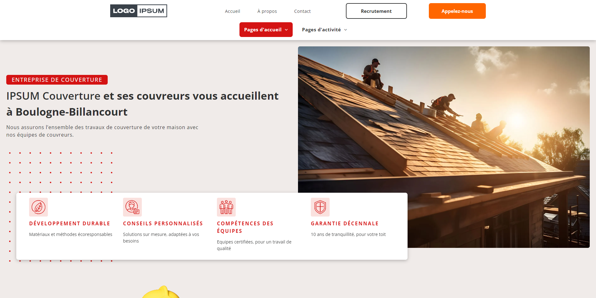Open the À propos page
Image resolution: width=596 pixels, height=298 pixels.
(x=267, y=11)
